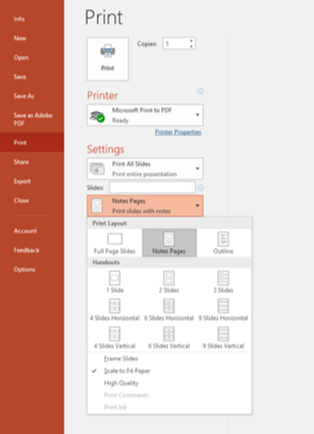Select Open in the sidebar

32,57
